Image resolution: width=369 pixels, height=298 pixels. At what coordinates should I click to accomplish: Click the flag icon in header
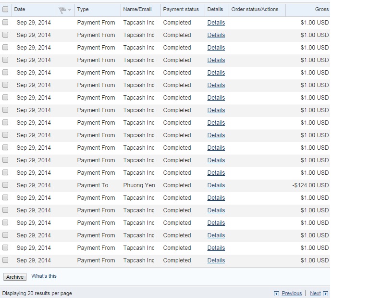[62, 10]
